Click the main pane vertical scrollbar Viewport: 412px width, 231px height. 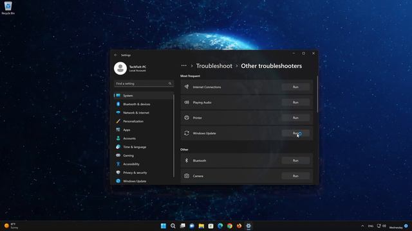(317, 94)
